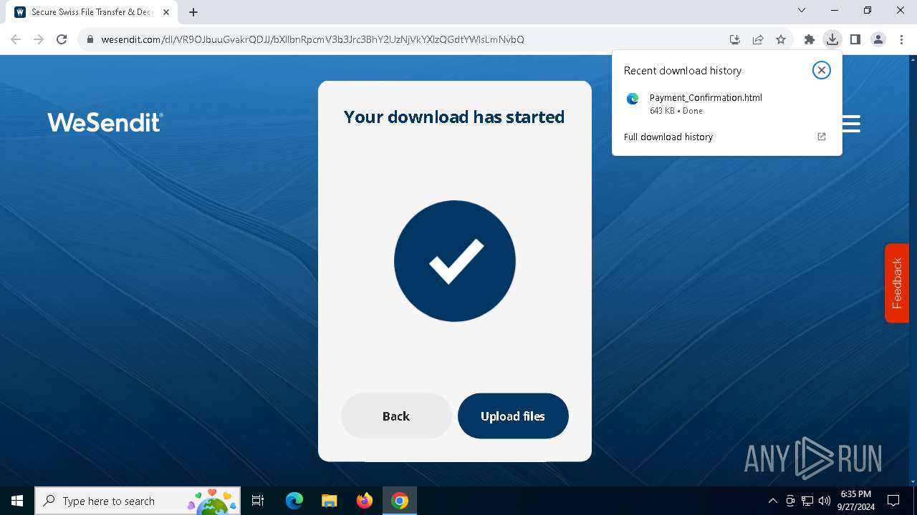
Task: Click the address bar URL
Action: [312, 39]
